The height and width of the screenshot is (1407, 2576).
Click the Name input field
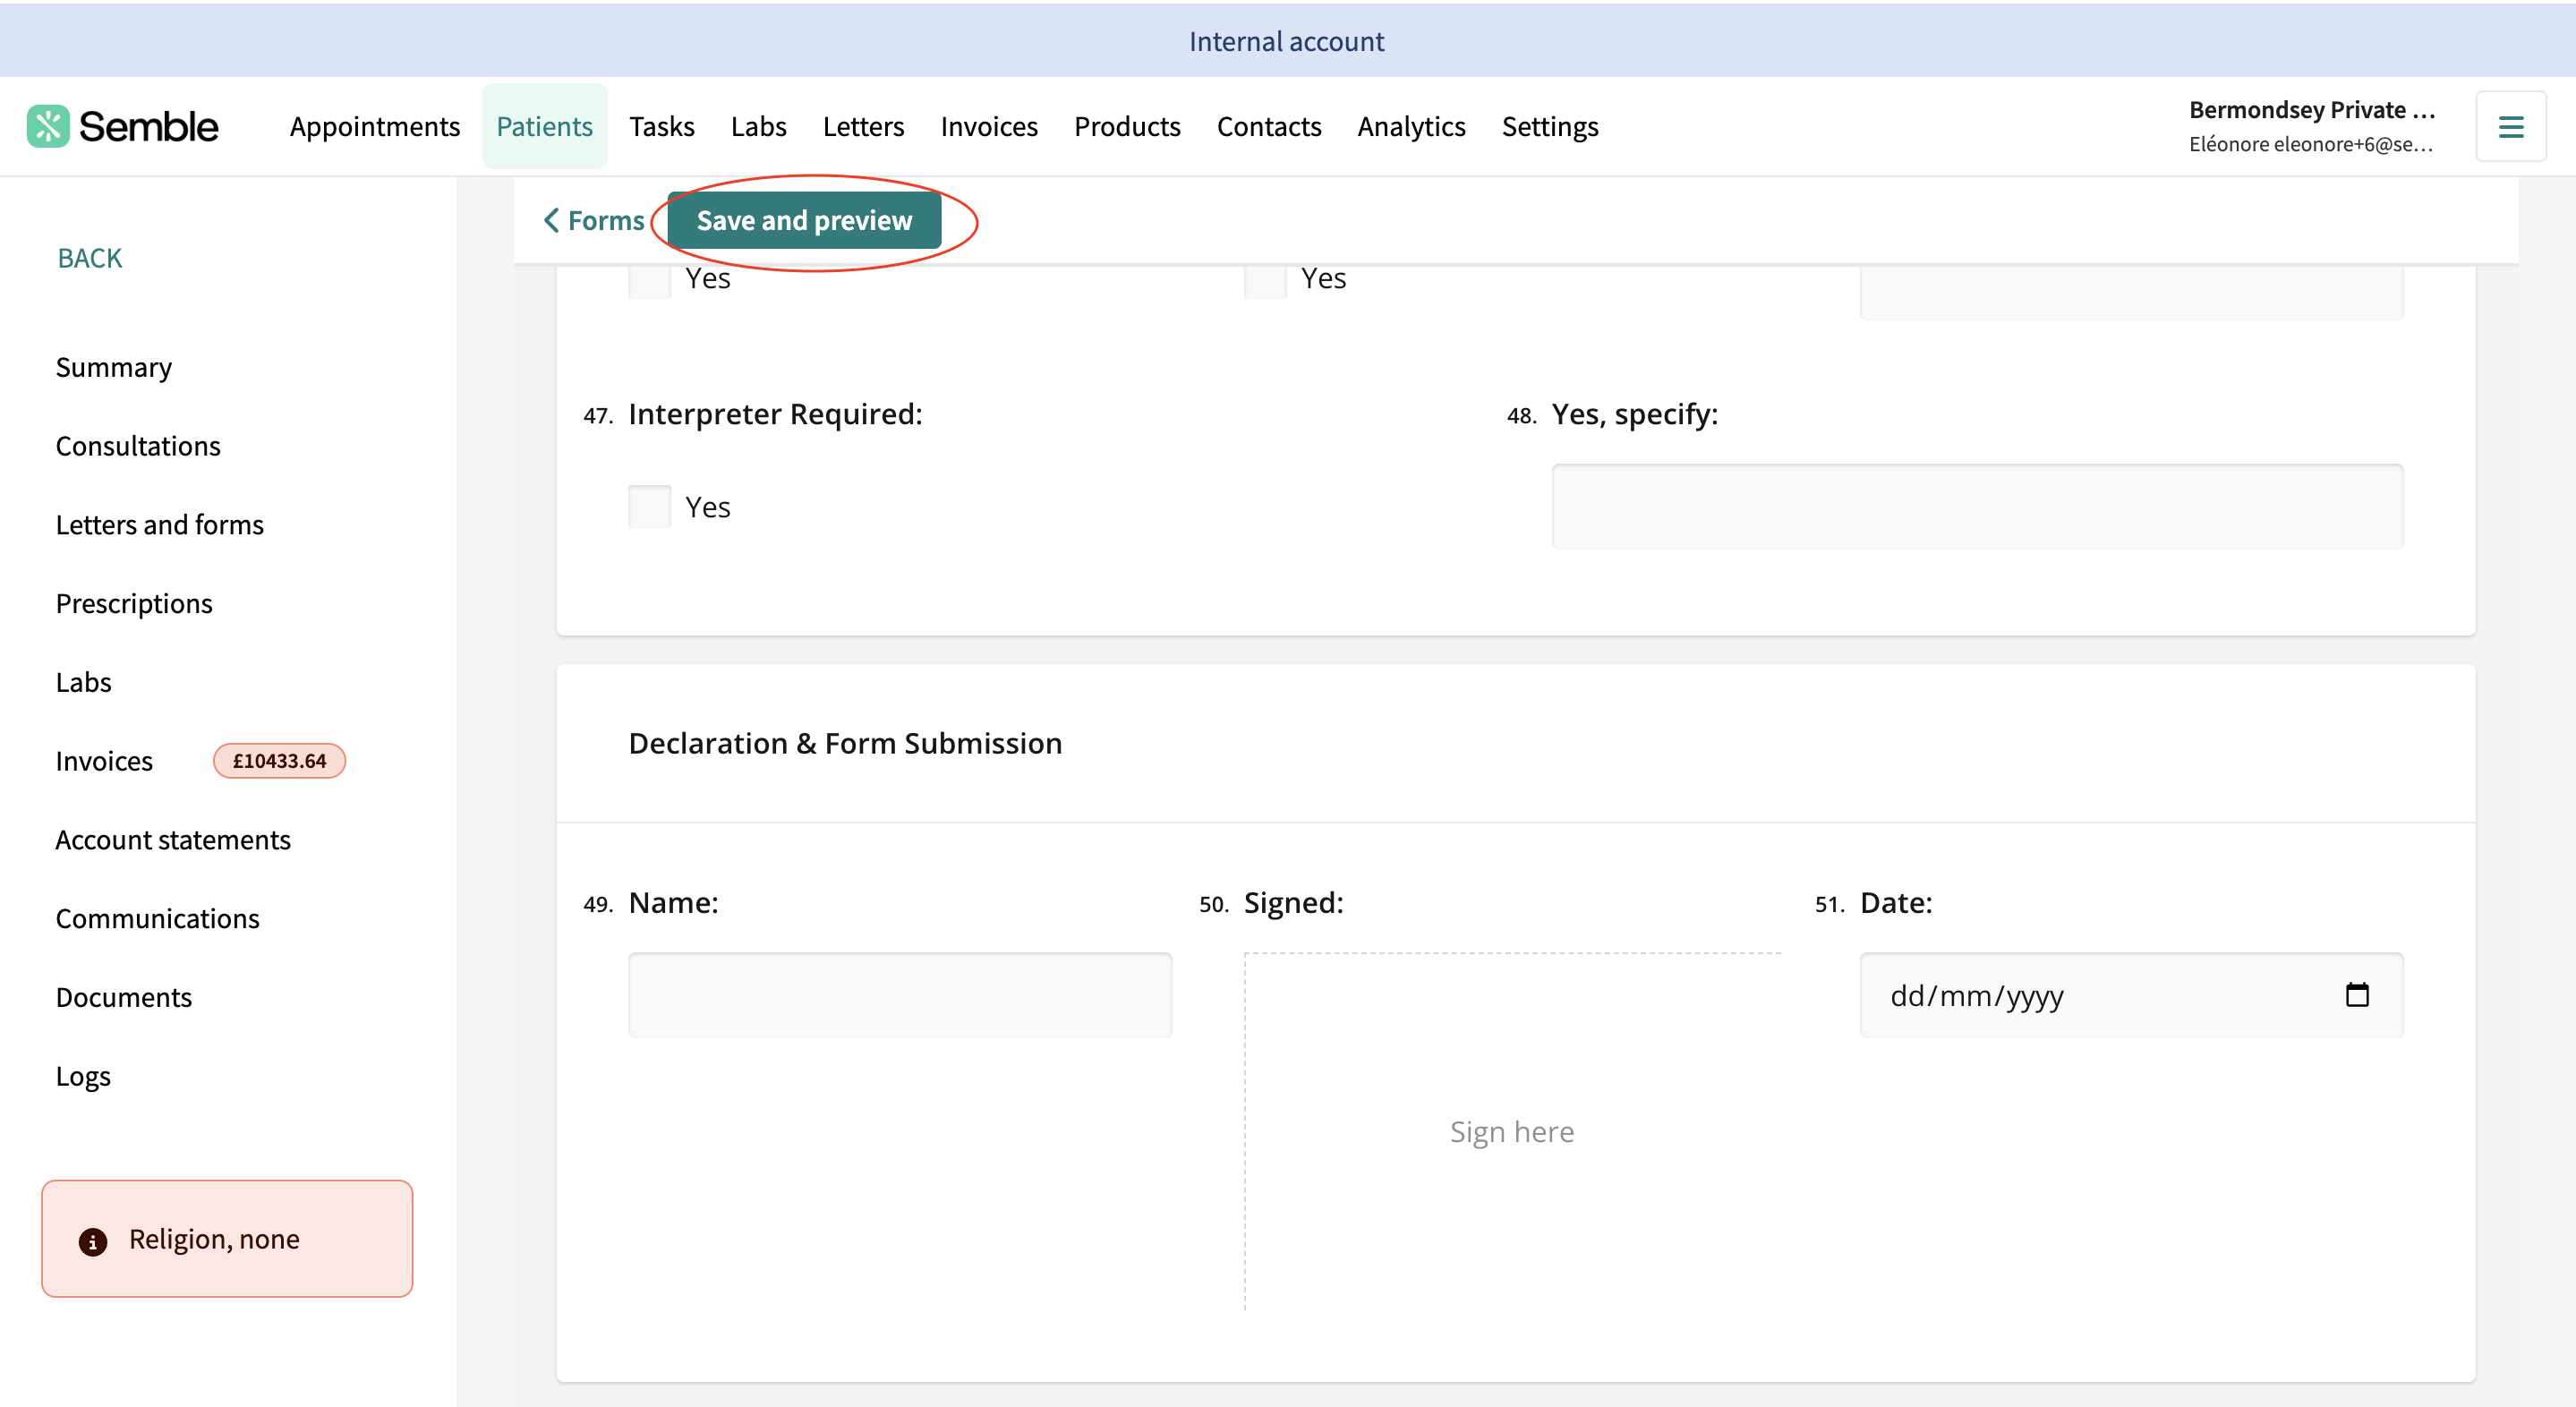(900, 995)
